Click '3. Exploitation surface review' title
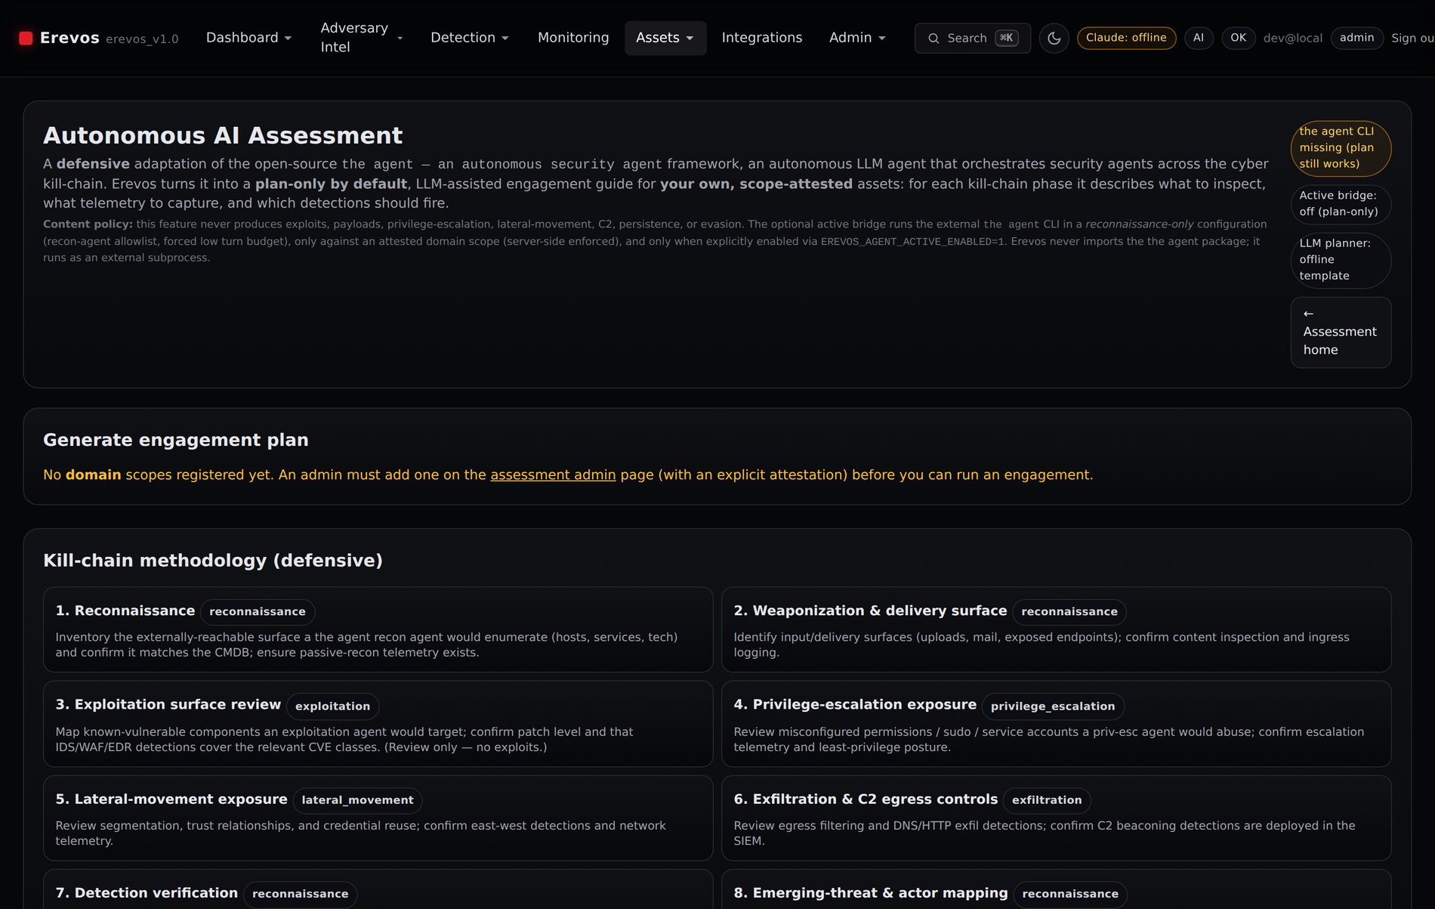Screen dimensions: 1435x909 (168, 704)
